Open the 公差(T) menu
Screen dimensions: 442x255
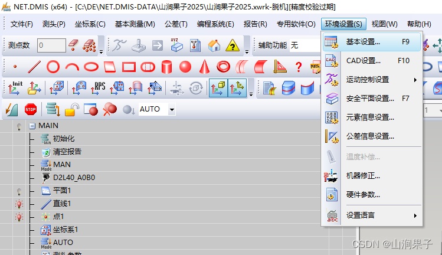176,24
